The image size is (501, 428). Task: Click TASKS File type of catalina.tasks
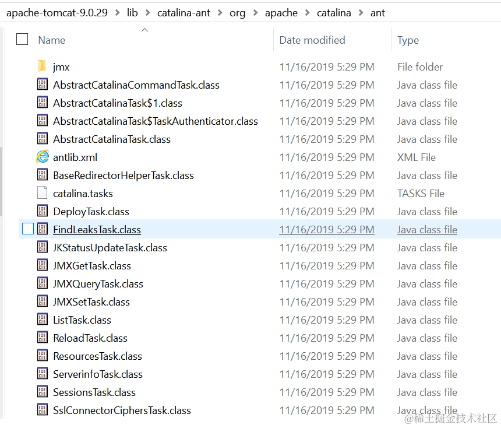pos(421,194)
